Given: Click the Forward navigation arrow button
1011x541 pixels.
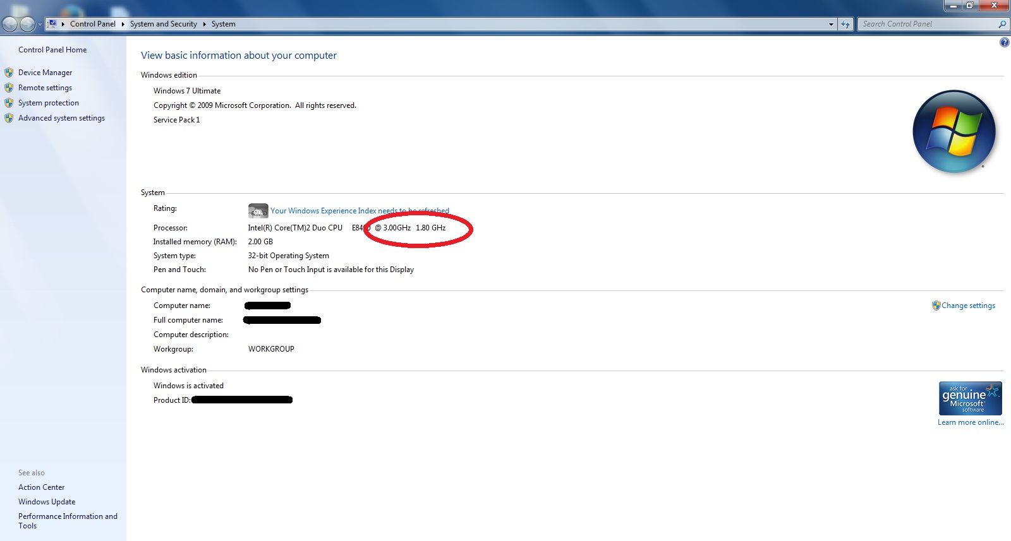Looking at the screenshot, I should 27,24.
